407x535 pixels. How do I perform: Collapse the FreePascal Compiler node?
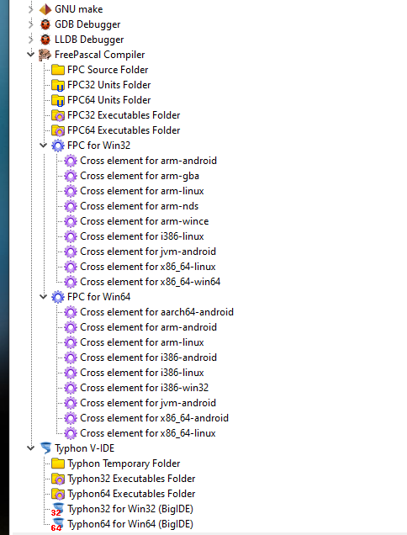click(31, 54)
